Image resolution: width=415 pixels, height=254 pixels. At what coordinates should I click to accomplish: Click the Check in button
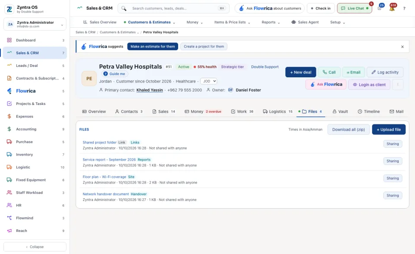pyautogui.click(x=321, y=9)
